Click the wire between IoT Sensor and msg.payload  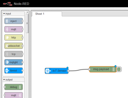tap(79, 70)
